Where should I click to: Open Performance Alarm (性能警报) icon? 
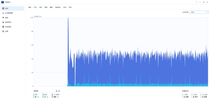[x=3, y=27]
